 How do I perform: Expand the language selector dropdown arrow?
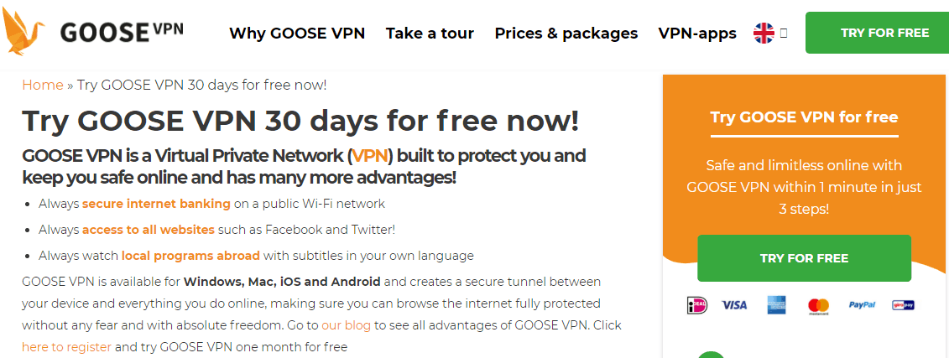(x=784, y=34)
